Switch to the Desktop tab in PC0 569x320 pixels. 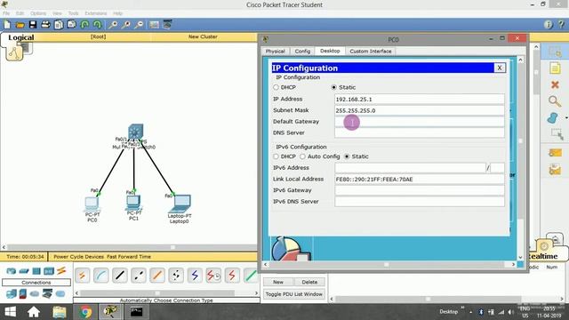(x=330, y=51)
